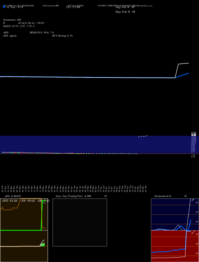Click the 'Day Vol: 0 M' text

125,12
